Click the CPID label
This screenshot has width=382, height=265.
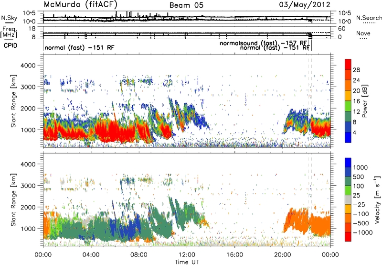point(11,45)
